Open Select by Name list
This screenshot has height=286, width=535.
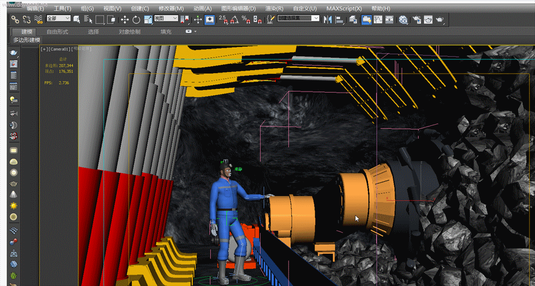coord(88,19)
